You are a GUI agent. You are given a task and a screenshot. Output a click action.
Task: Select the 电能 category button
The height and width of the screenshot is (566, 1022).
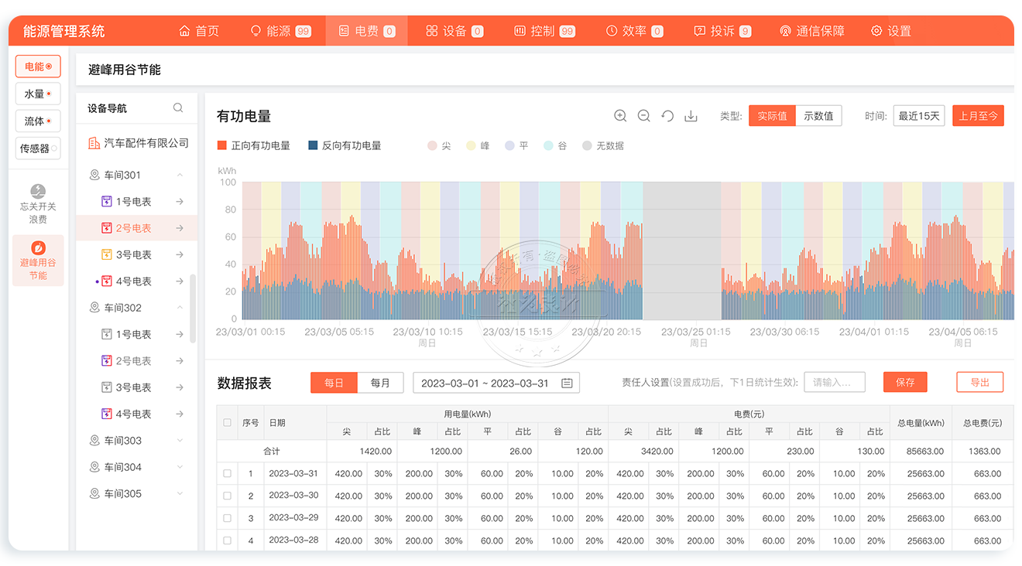(x=38, y=66)
